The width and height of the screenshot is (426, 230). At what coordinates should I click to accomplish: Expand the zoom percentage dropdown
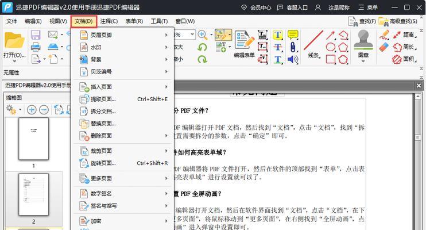click(192, 34)
